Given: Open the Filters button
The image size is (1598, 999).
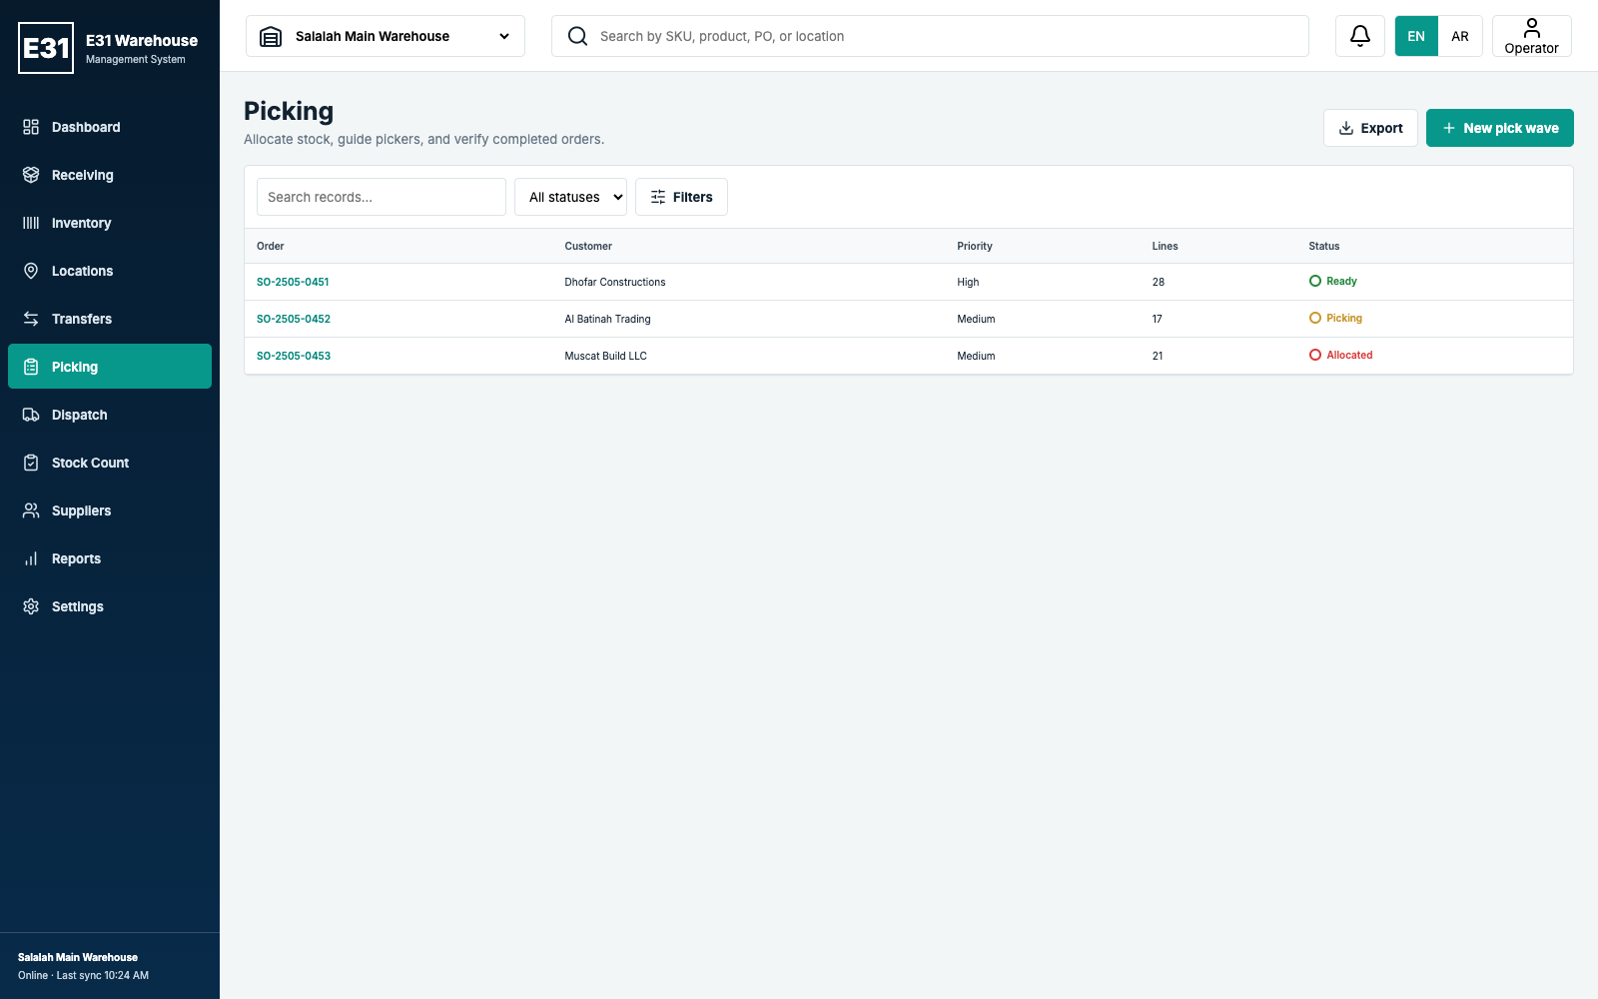Looking at the screenshot, I should 681,197.
